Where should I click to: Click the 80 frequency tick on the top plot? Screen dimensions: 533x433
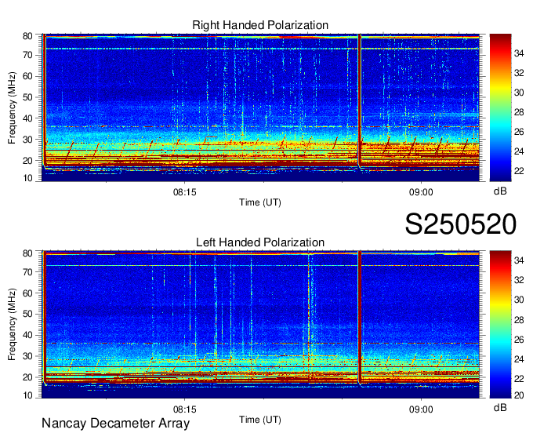click(x=27, y=36)
